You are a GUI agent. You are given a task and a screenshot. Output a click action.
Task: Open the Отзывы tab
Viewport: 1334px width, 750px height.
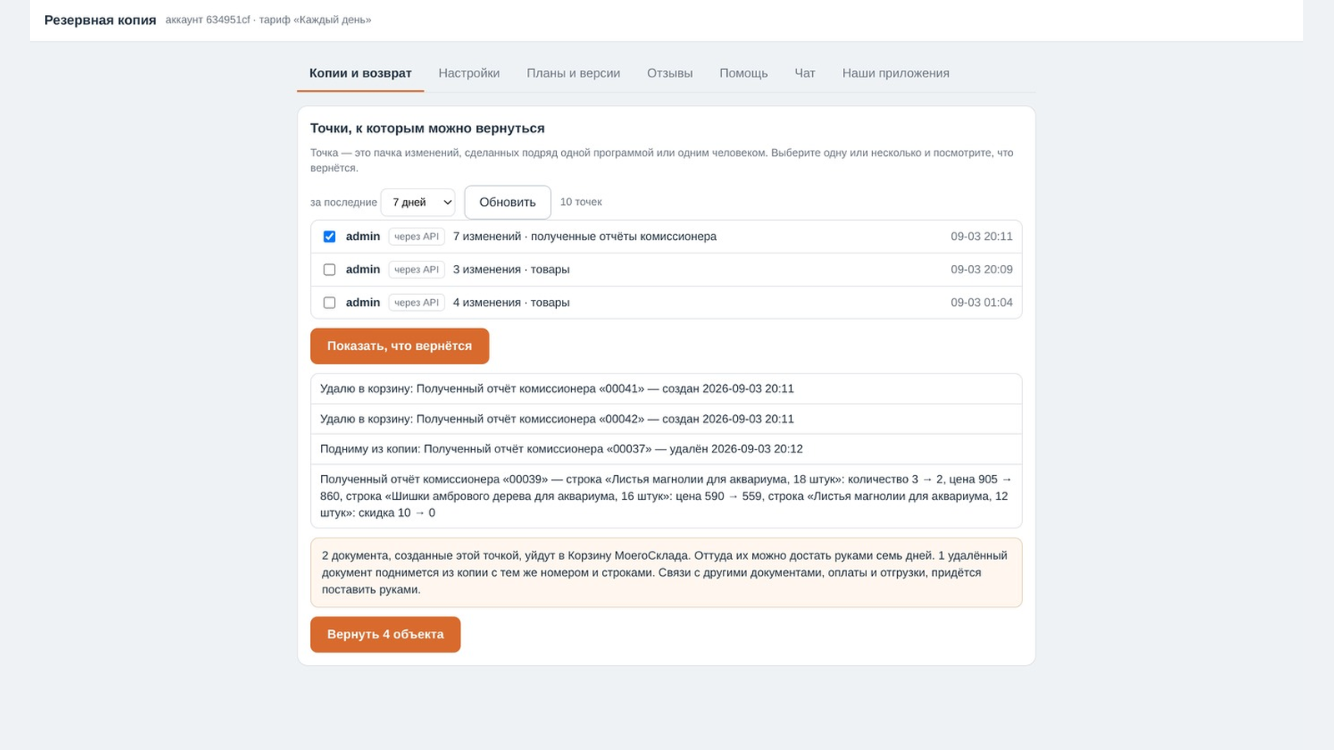click(670, 73)
